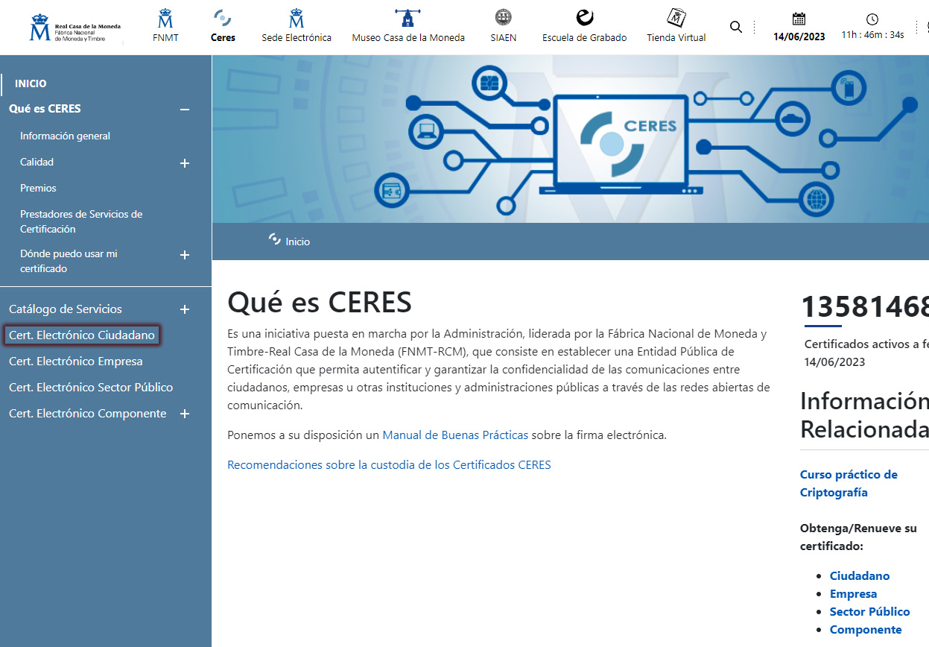This screenshot has width=929, height=647.
Task: Open the FNMT site icon
Action: tap(165, 19)
